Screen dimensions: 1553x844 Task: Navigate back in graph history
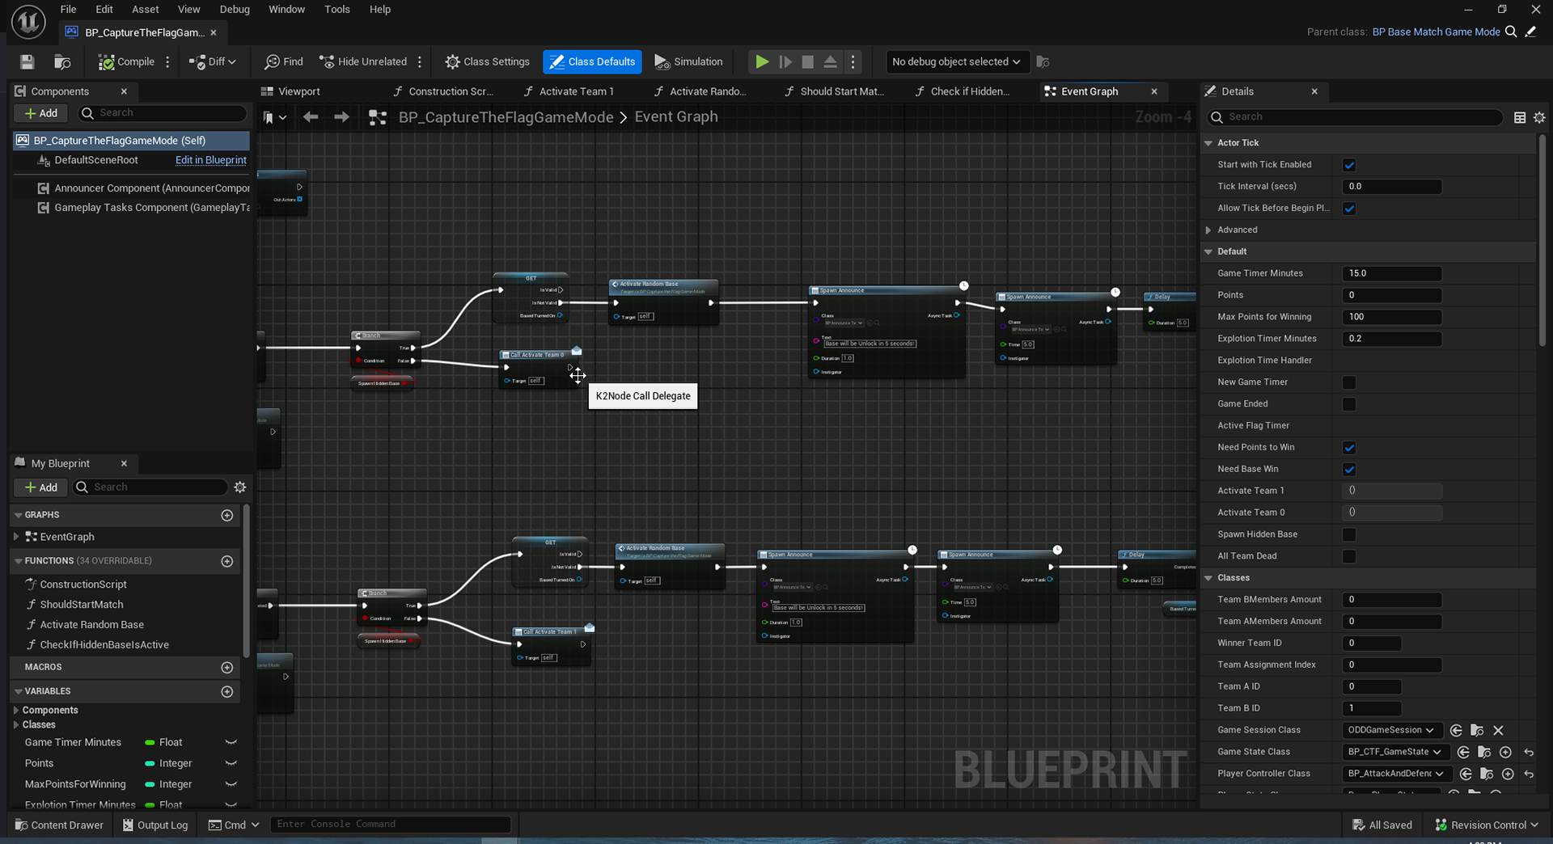coord(311,117)
